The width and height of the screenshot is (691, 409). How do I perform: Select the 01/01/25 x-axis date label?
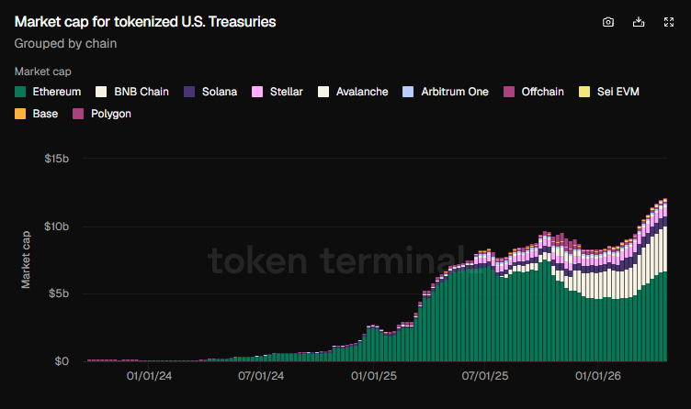(x=374, y=375)
